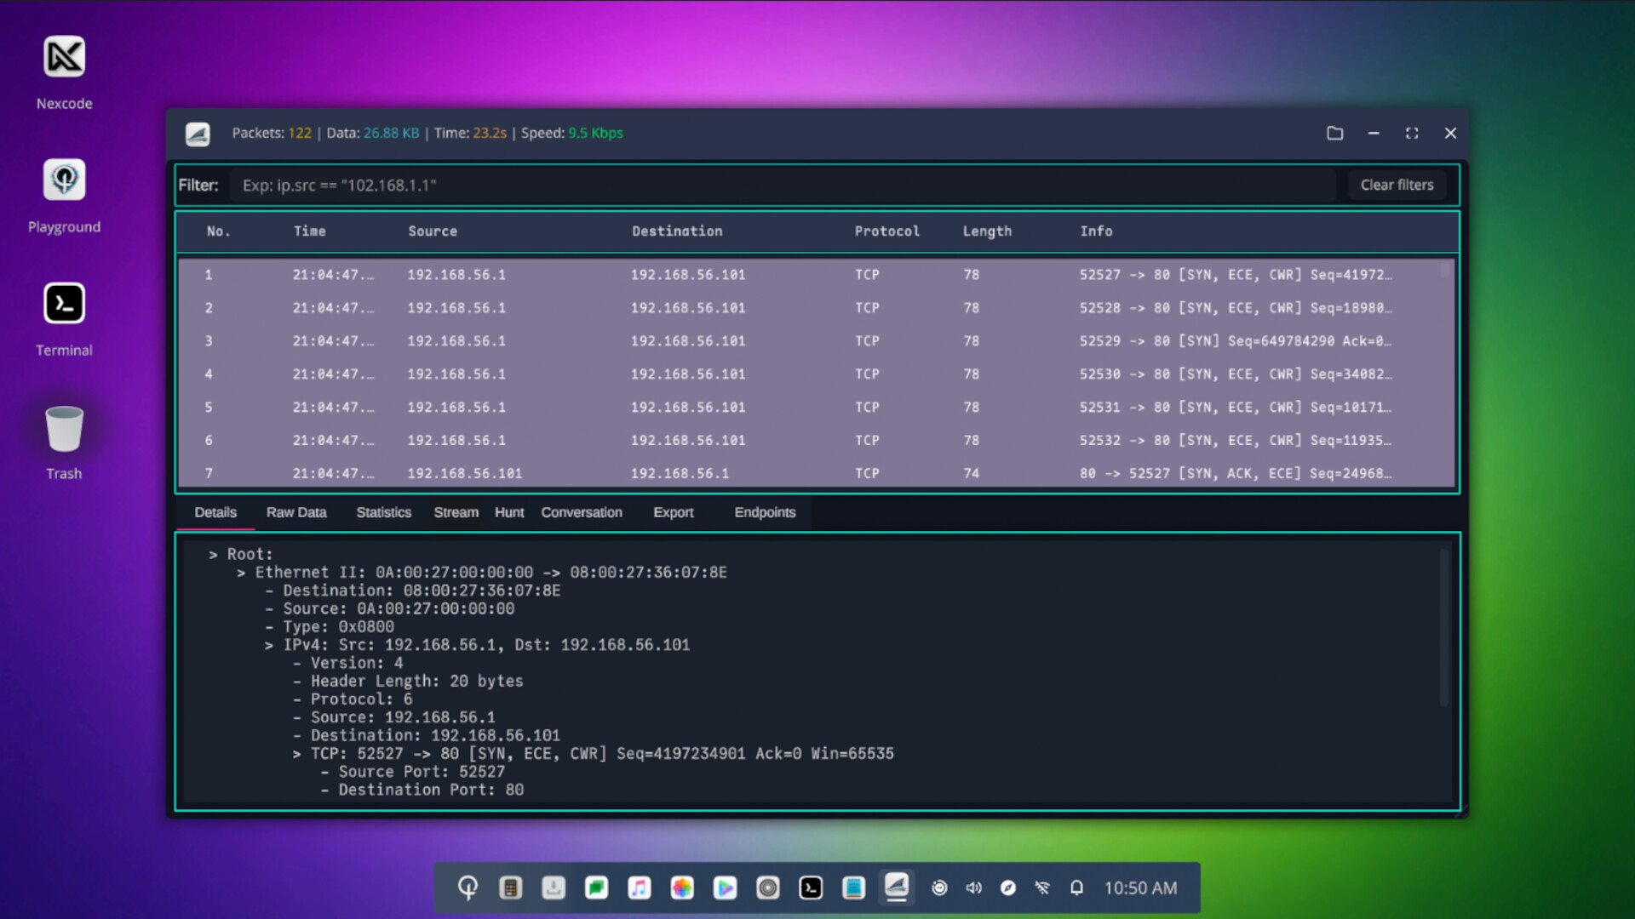Toggle Wi-Fi in the system tray
Image resolution: width=1635 pixels, height=919 pixels.
tap(1042, 888)
